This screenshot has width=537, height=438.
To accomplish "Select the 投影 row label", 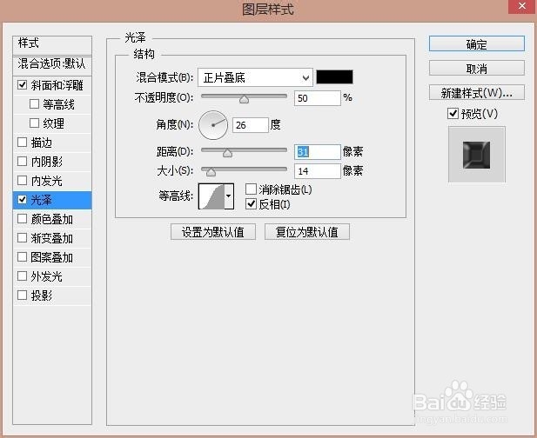I will point(42,295).
